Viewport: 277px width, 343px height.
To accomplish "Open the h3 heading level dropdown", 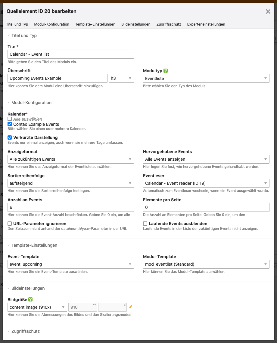I will (x=121, y=78).
